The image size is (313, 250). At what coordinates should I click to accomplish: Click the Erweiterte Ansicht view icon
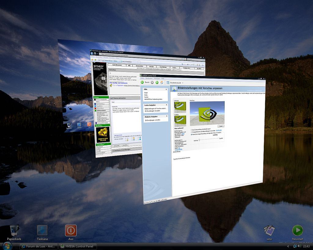coord(168,83)
